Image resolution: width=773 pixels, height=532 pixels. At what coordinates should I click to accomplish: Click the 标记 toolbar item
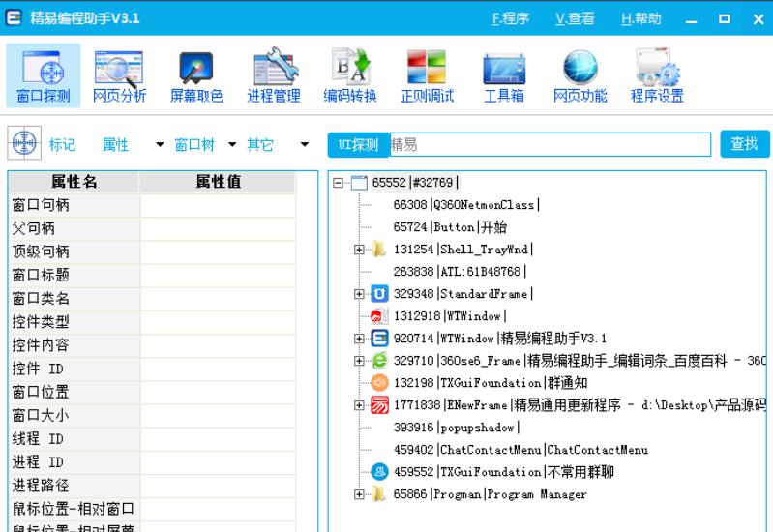tap(62, 144)
